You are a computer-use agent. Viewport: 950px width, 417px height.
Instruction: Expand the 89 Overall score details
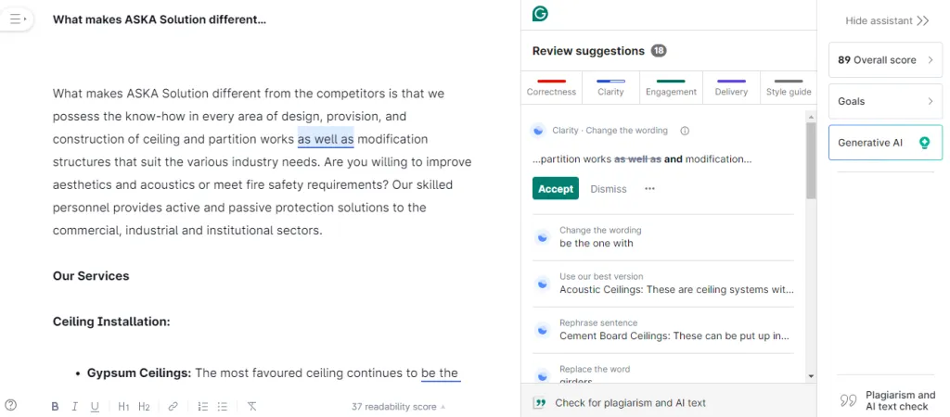(x=885, y=60)
